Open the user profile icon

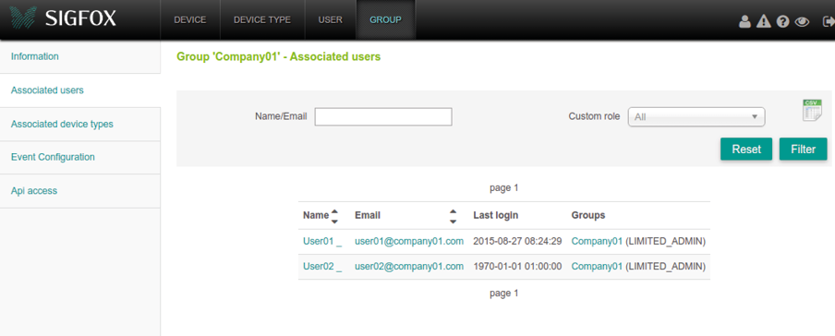[744, 22]
